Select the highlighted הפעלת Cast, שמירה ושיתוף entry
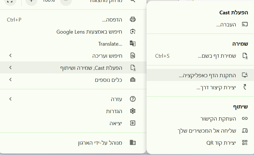Screen dimensions: 254x155 click(73, 67)
